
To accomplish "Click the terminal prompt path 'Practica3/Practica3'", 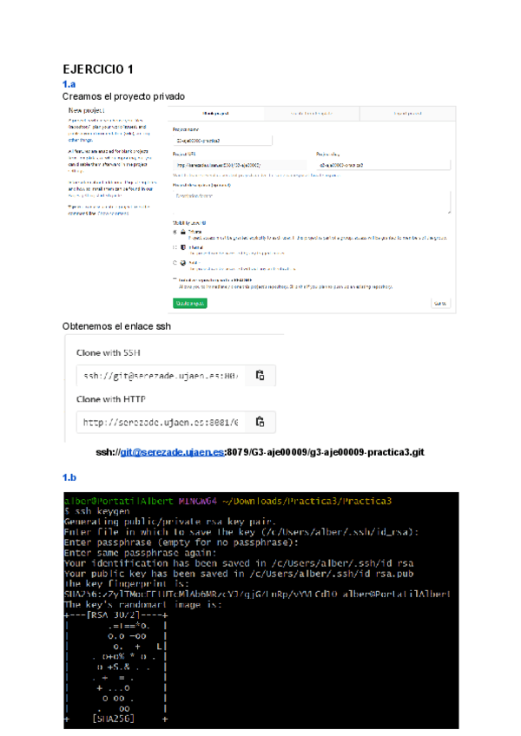I will [340, 501].
